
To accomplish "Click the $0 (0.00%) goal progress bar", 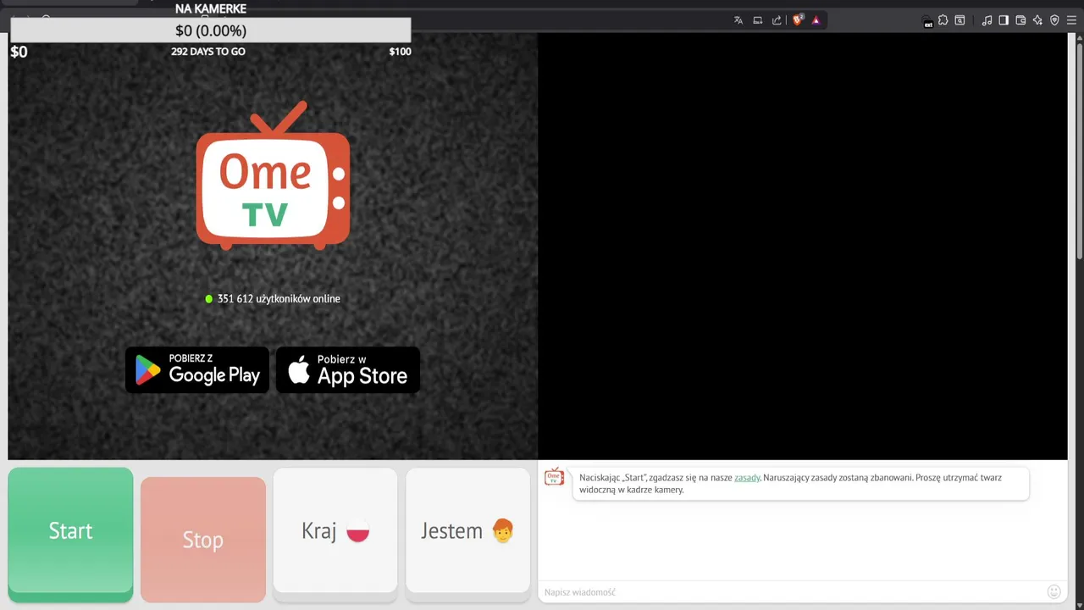I will click(211, 30).
